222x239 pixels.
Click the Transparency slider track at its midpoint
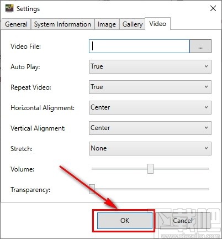[150, 189]
